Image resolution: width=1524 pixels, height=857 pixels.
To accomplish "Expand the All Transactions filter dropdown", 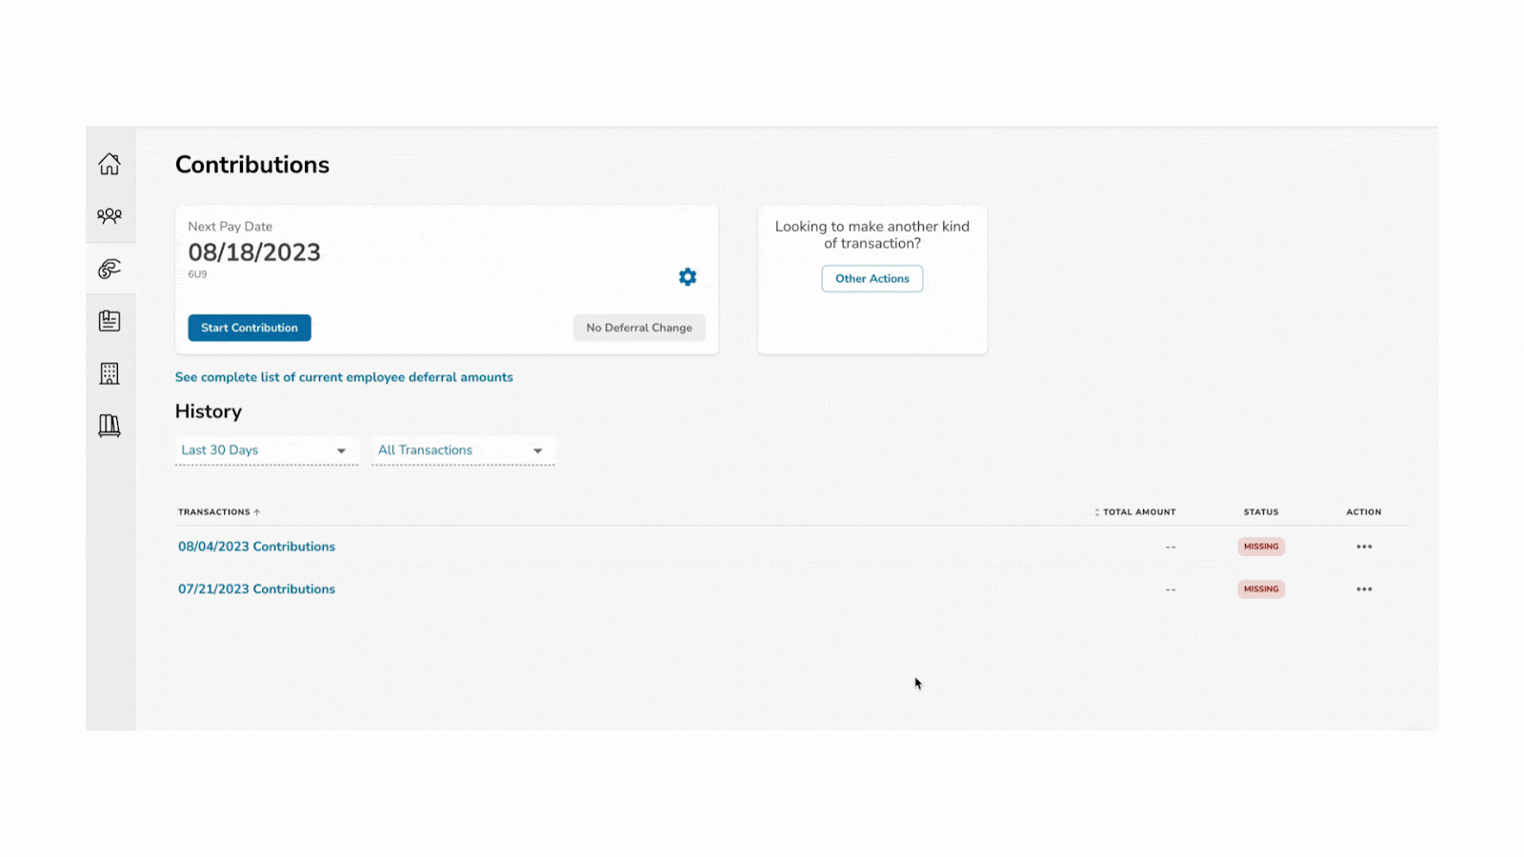I will (x=462, y=450).
